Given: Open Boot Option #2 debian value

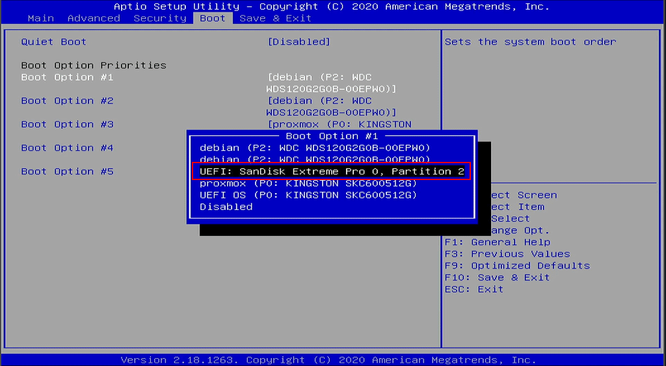Looking at the screenshot, I should [331, 107].
